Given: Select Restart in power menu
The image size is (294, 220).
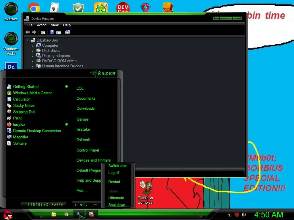Looking at the screenshot, I should (x=114, y=182).
